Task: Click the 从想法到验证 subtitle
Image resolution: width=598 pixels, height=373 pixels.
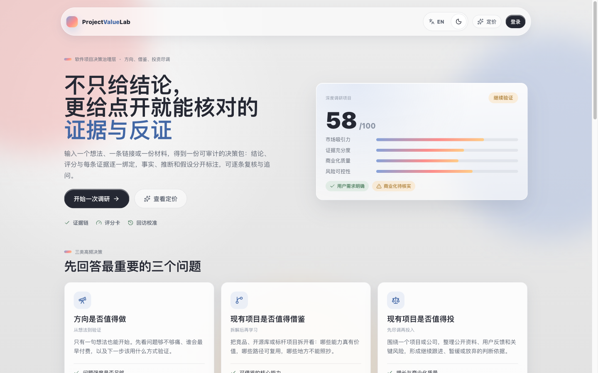Action: [x=88, y=330]
